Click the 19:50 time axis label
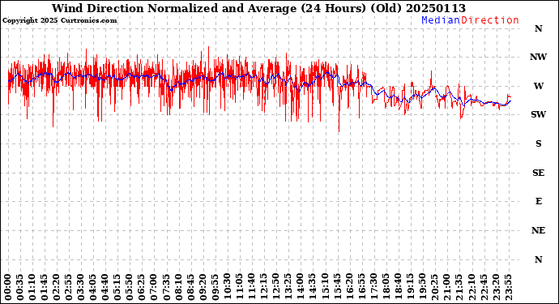 (422, 287)
